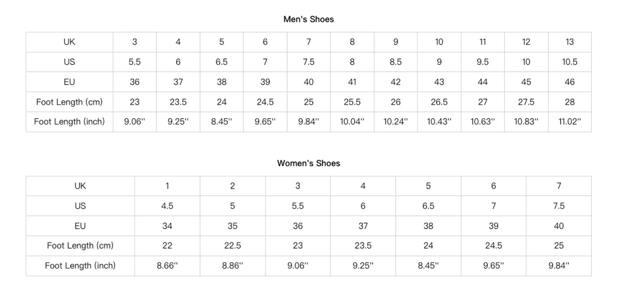Select the 22.5 cm foot length cell
This screenshot has width=617, height=303.
tap(232, 246)
